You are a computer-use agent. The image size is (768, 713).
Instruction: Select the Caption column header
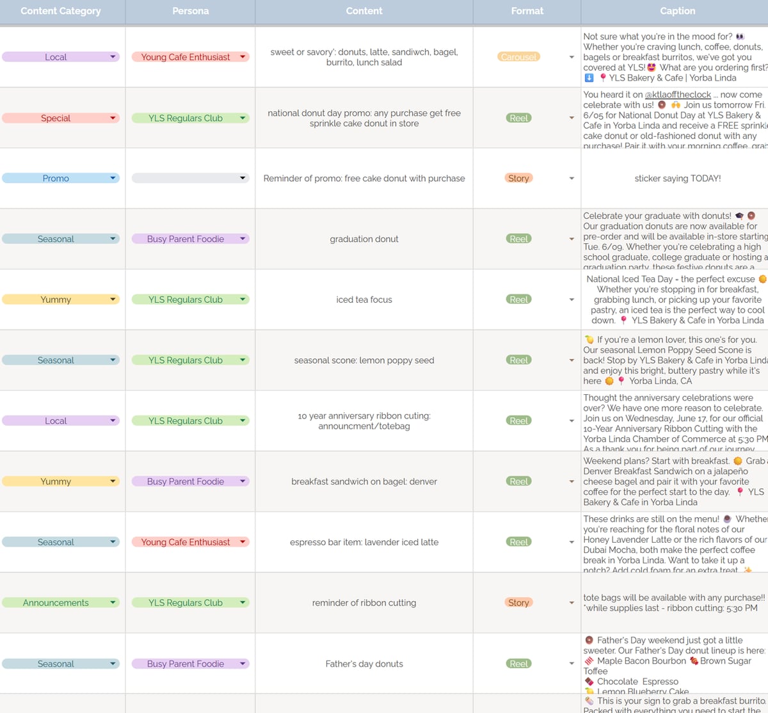pos(677,11)
